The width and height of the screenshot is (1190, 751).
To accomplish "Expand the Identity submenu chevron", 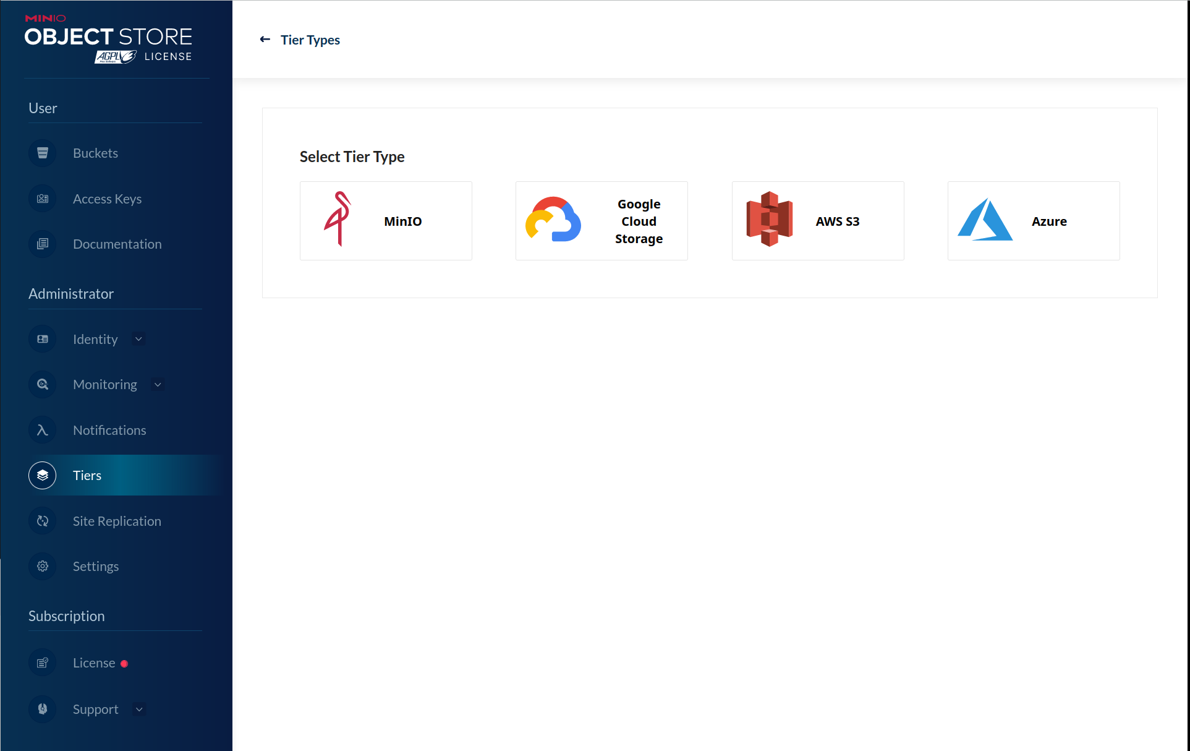I will (x=138, y=339).
